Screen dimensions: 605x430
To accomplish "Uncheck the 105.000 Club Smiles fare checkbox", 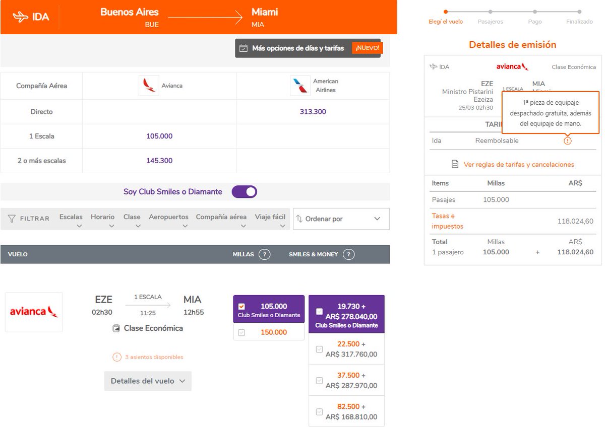I will (241, 306).
